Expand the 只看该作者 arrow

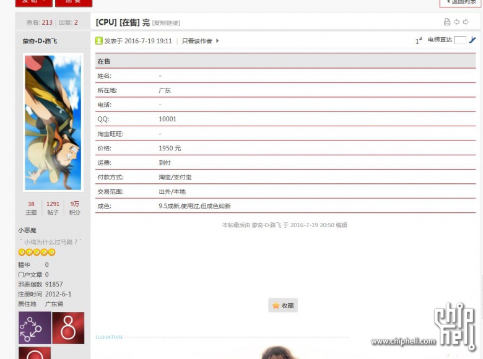(x=217, y=41)
